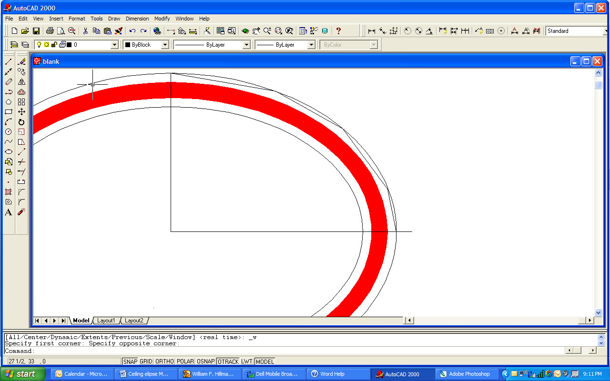The height and width of the screenshot is (381, 610).
Task: Select the Trim tool
Action: 21,162
